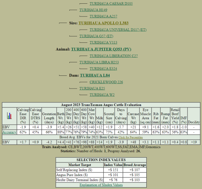
Task: Open Click for Percentiles link
Action: [x=131, y=137]
